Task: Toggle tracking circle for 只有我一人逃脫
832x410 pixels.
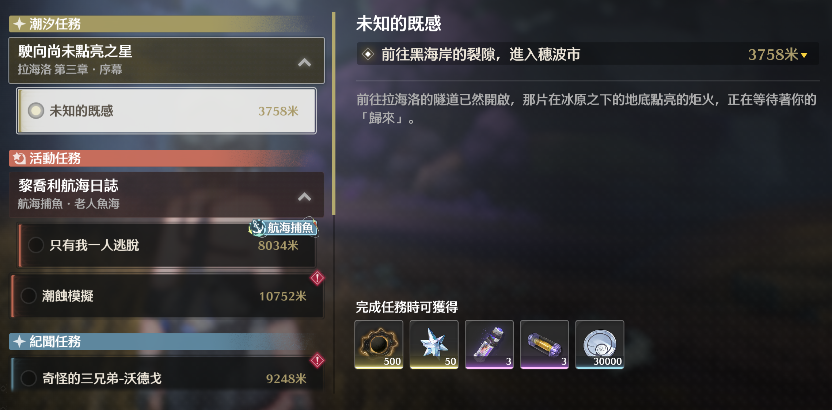Action: point(36,245)
